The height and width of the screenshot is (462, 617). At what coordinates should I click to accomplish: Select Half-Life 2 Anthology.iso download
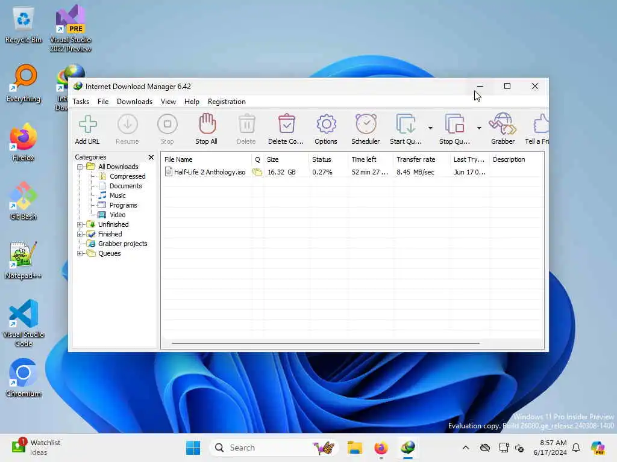coord(210,172)
